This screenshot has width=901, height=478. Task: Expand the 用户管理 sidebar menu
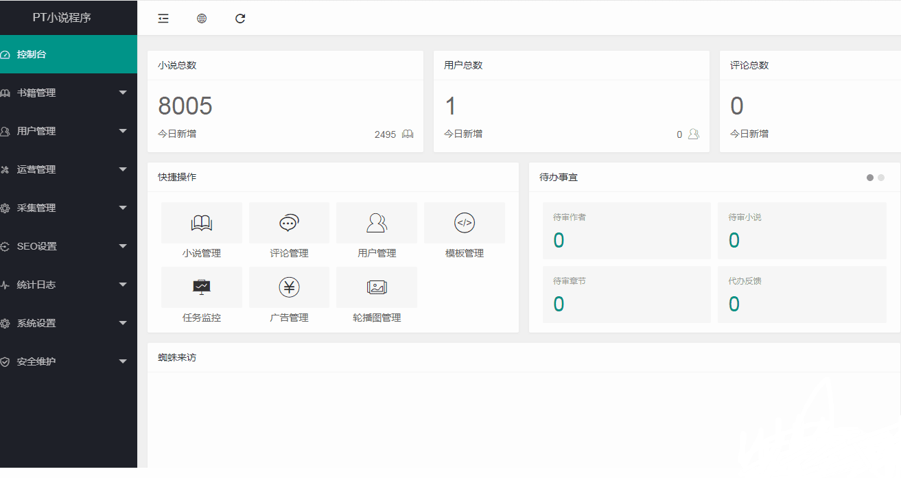tap(69, 131)
